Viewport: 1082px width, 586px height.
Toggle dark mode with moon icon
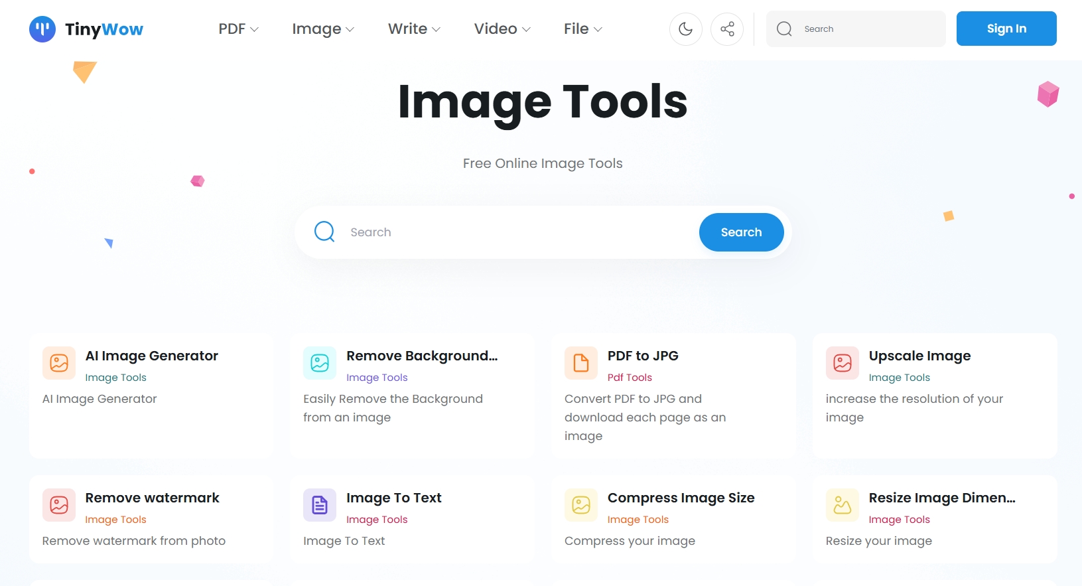[x=685, y=29]
